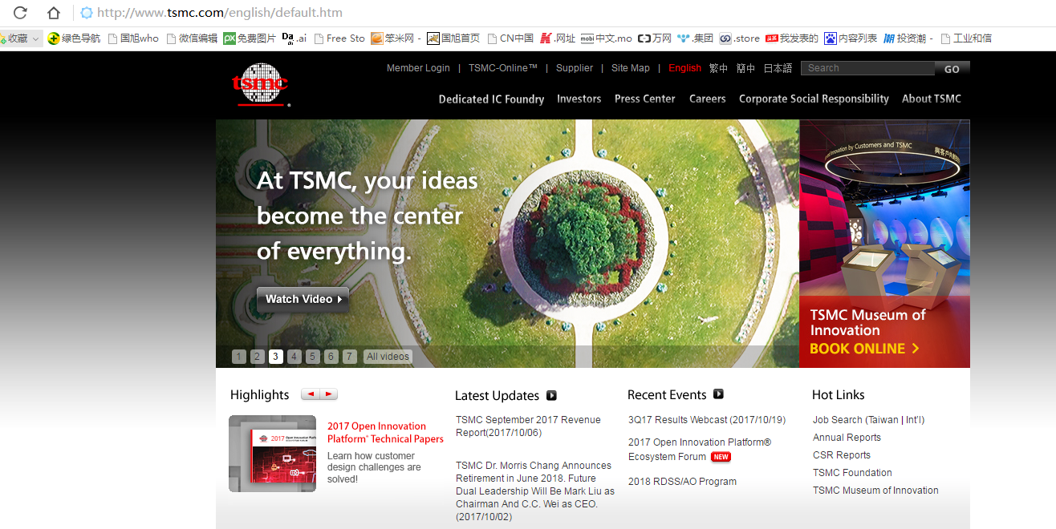Click the browser home icon

53,13
